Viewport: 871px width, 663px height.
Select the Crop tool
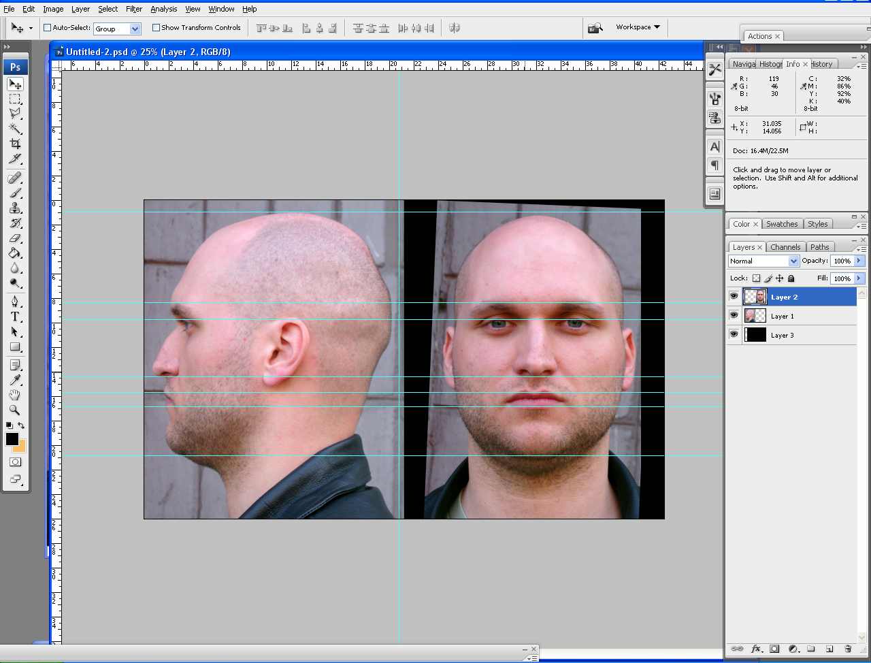[x=15, y=144]
